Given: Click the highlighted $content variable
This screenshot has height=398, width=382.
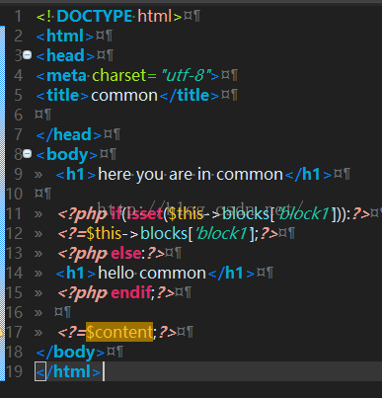Looking at the screenshot, I should [119, 332].
